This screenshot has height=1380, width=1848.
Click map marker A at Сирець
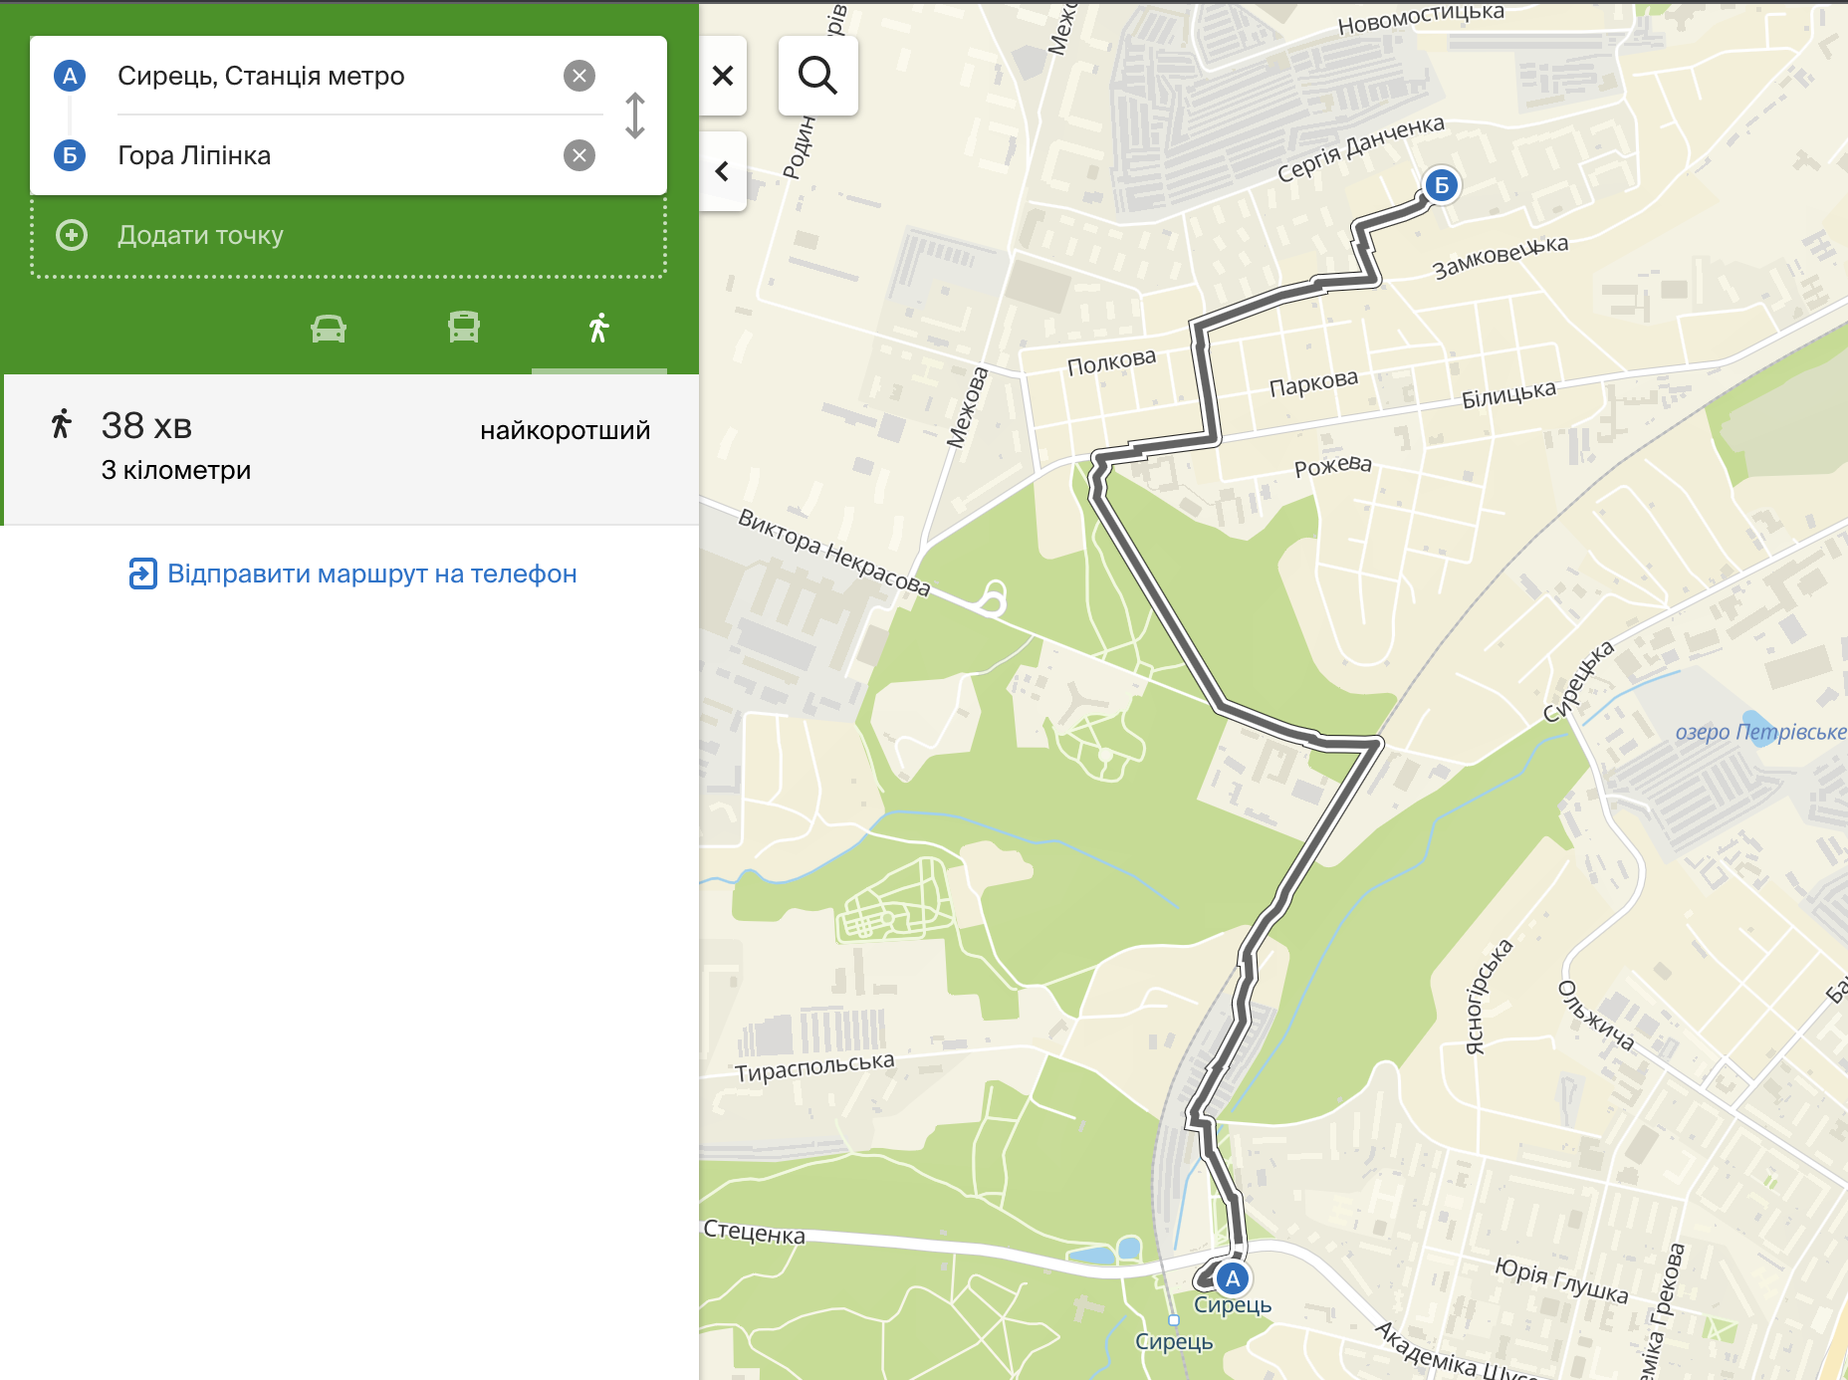[1233, 1278]
